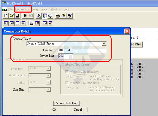158x116 pixels.
Task: Select the hex (0x) display format icon
Action: (x=23, y=23)
